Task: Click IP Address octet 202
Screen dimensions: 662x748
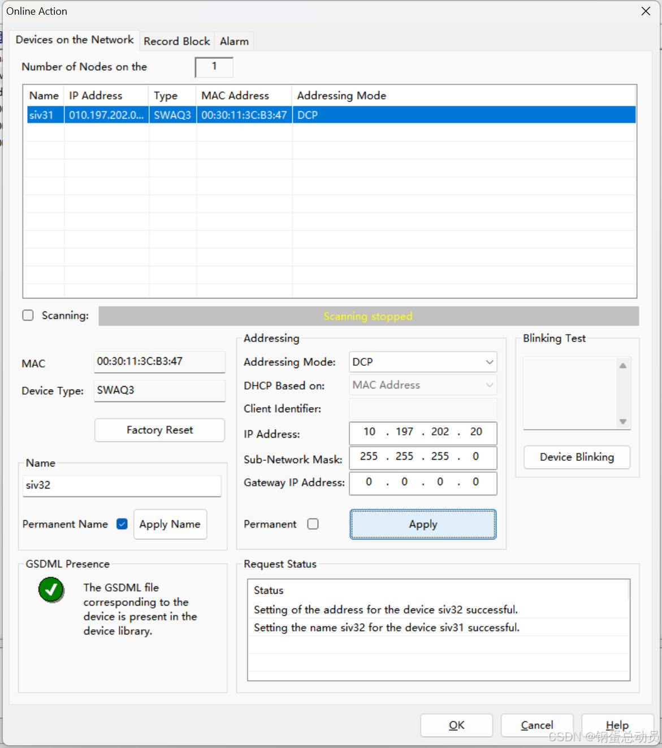Action: 440,432
